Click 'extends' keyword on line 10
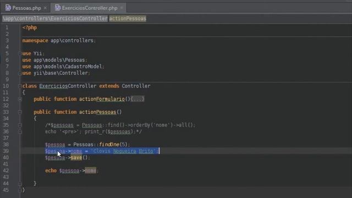The width and height of the screenshot is (352, 198). [109, 86]
